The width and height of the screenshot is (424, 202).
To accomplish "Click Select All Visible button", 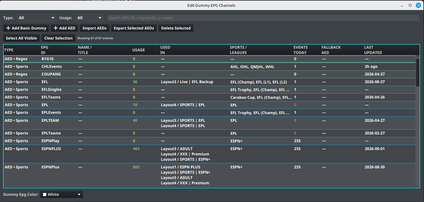I will [x=21, y=38].
